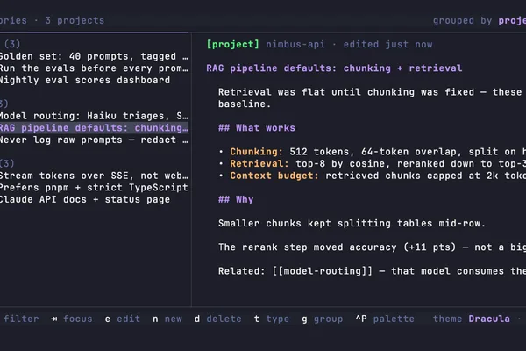Open the '^P palette' command shortcut
Screen dimensions: 526x351
pyautogui.click(x=385, y=319)
